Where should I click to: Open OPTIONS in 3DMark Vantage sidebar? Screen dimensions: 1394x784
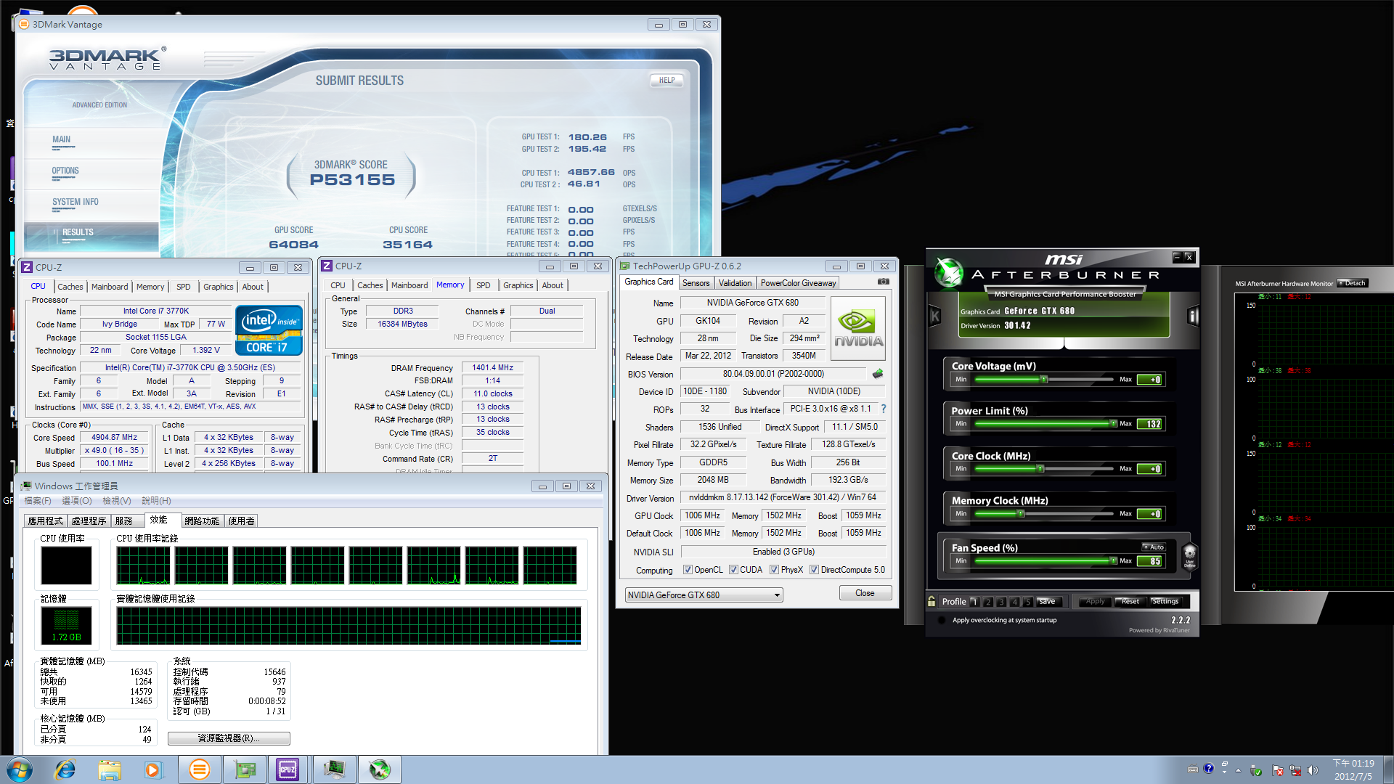(x=65, y=171)
